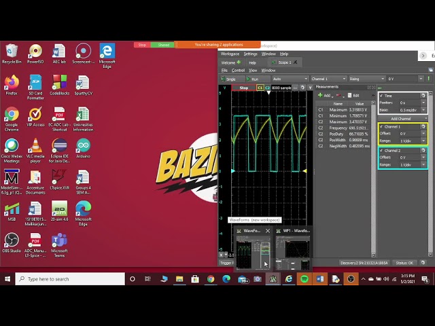Open plot options gear above the waveform
The width and height of the screenshot is (435, 326).
(302, 88)
